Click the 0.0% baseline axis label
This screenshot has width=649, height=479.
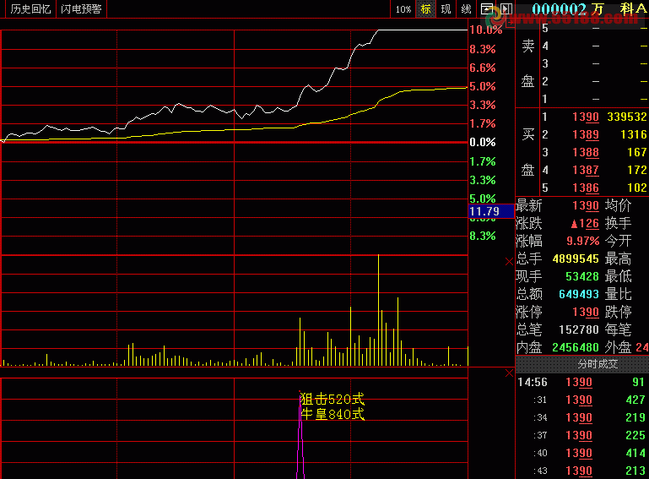pos(482,143)
